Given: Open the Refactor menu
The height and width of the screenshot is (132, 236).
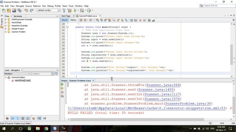Looking at the screenshot, I should 37,6.
